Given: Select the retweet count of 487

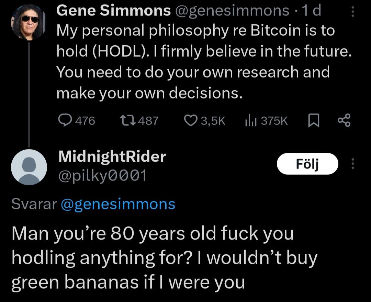Looking at the screenshot, I should 148,120.
